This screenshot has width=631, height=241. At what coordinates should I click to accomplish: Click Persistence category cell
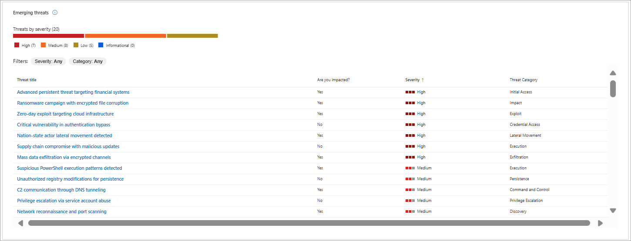(519, 179)
